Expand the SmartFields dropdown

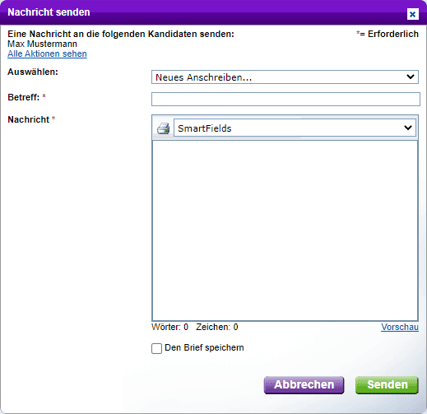pyautogui.click(x=295, y=128)
